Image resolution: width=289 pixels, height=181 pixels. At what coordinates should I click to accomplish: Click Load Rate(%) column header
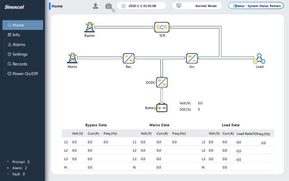click(x=246, y=134)
